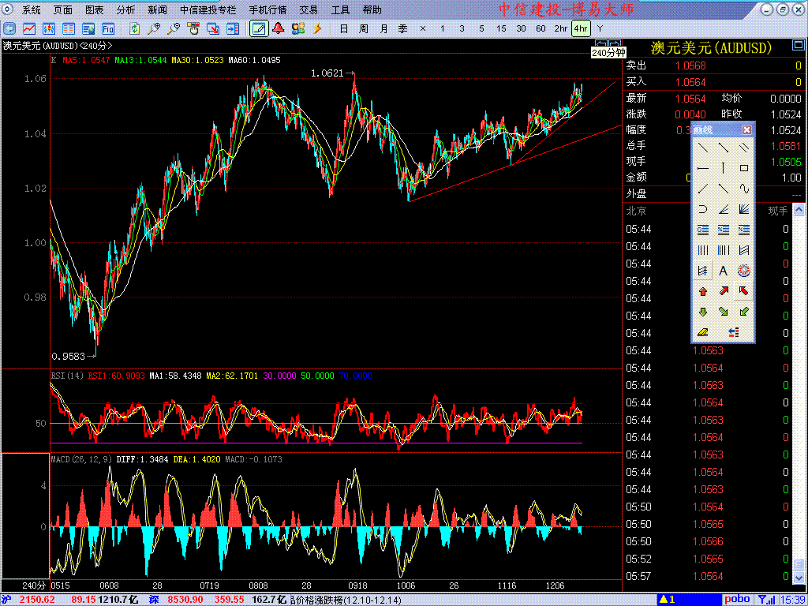Select the vertical line tool
808x606 pixels.
(724, 168)
